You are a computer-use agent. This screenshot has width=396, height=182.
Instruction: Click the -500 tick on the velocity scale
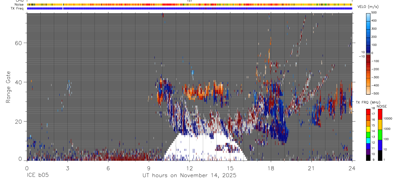[x=375, y=93]
